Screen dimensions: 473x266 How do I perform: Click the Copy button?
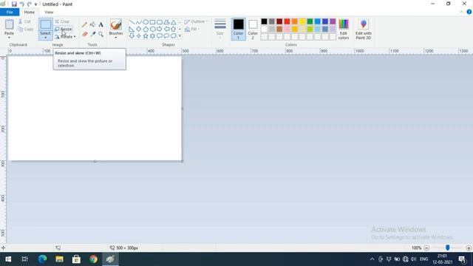click(x=25, y=30)
